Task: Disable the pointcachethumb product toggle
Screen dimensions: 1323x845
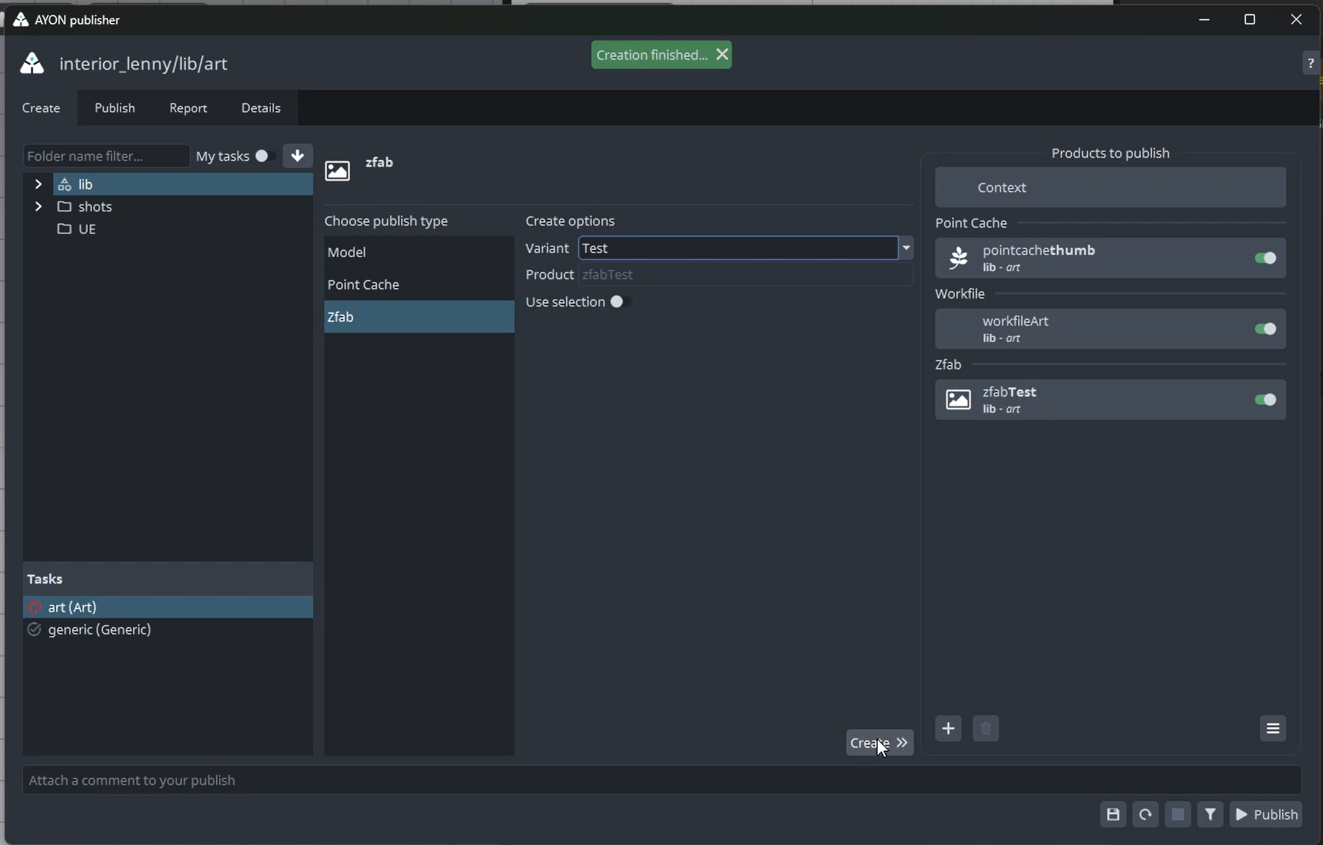Action: [x=1265, y=258]
